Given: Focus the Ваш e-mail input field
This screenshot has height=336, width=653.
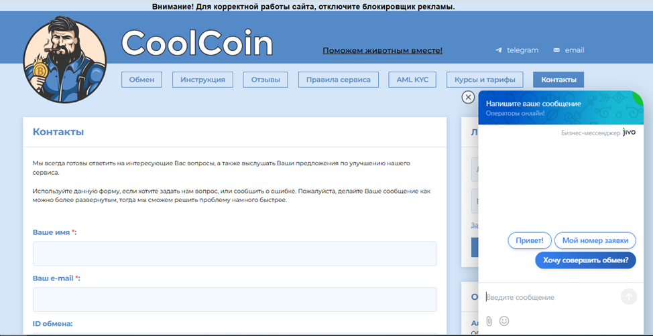Looking at the screenshot, I should pos(235,299).
